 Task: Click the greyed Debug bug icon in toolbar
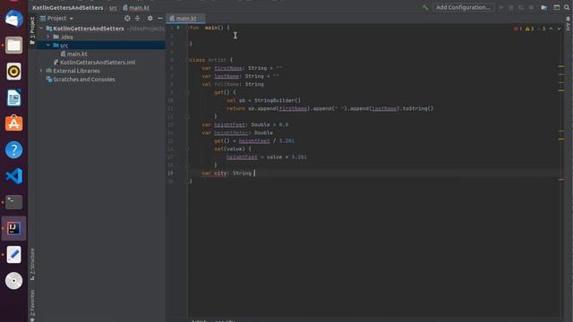pyautogui.click(x=511, y=7)
